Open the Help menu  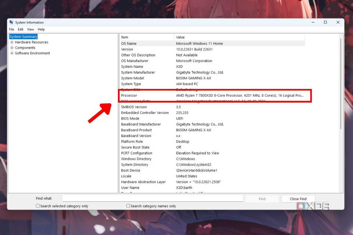tap(41, 29)
